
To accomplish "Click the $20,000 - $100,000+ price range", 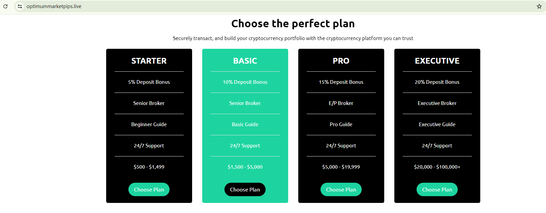I will [437, 167].
